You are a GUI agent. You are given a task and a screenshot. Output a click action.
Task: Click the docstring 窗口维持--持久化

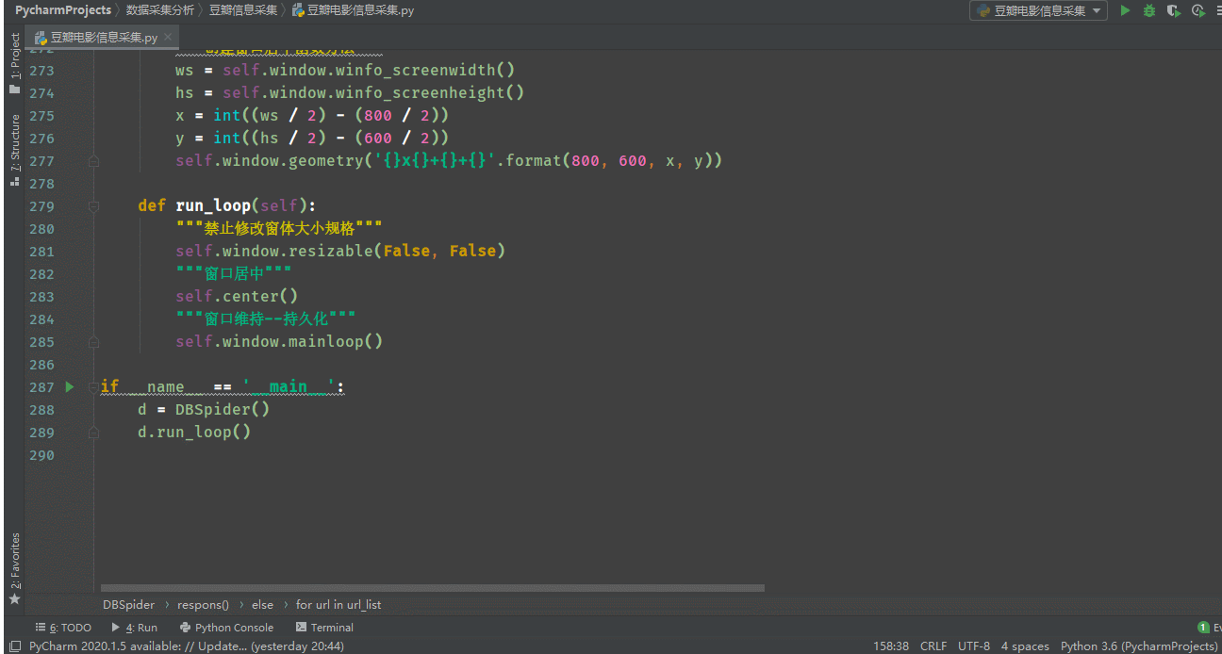266,319
